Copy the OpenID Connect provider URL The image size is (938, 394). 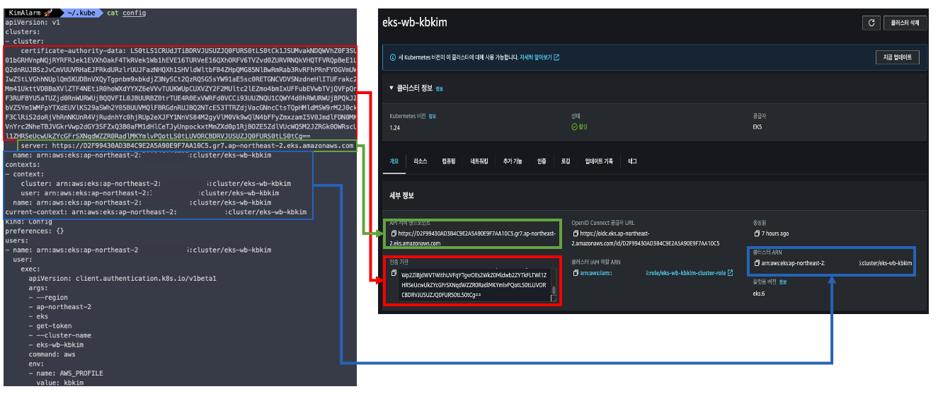pyautogui.click(x=575, y=233)
